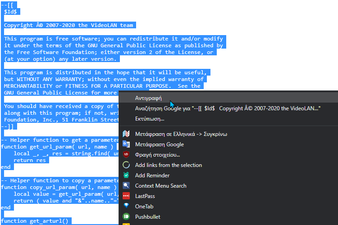Click the Context Menu Search magnifier icon
This screenshot has height=225, width=338.
126,185
